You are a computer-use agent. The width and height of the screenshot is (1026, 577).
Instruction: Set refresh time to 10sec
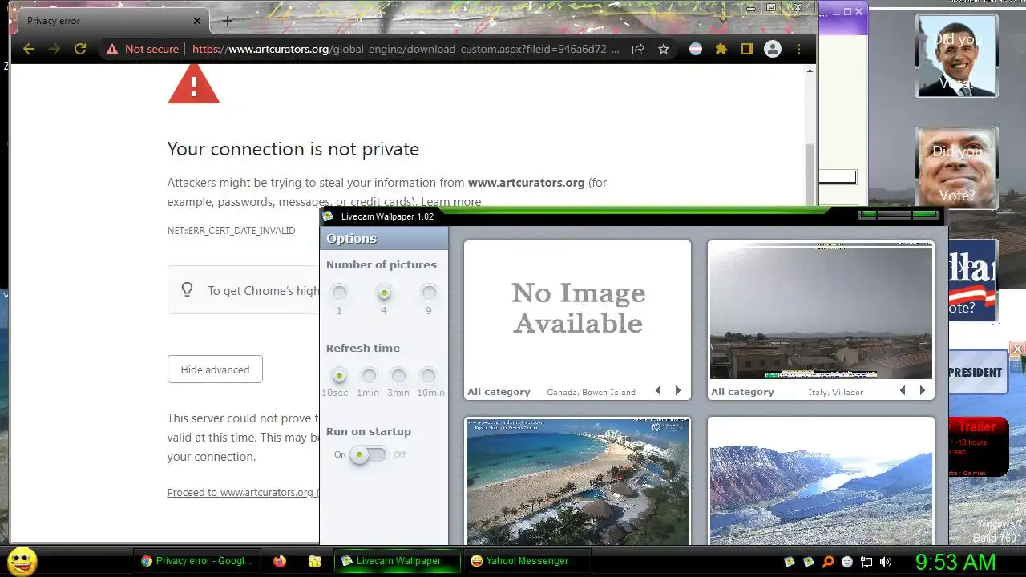(339, 375)
